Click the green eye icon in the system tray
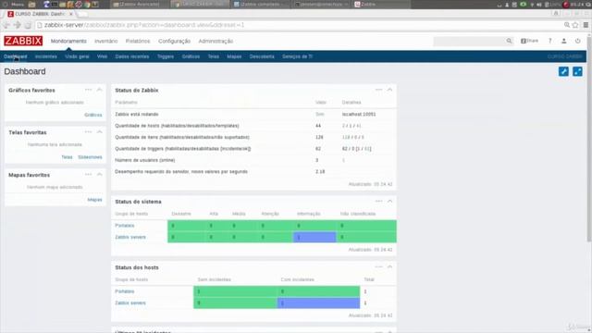The image size is (592, 333). 523,5
